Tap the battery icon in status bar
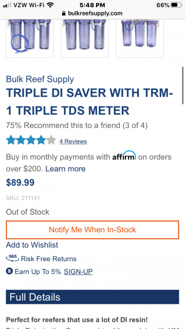 click(176, 5)
